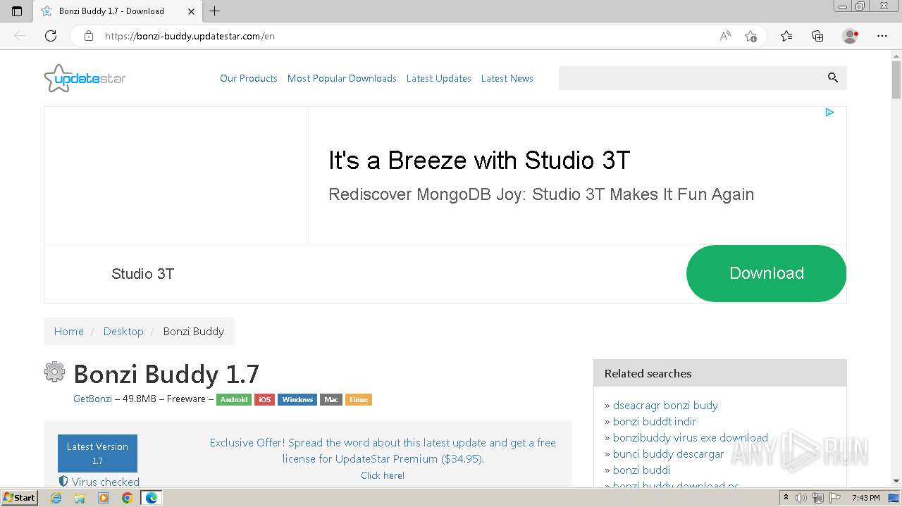Click the address bar URL

click(190, 36)
